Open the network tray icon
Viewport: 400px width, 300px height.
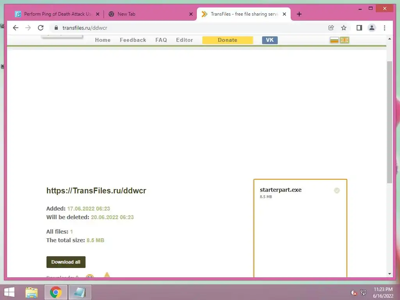point(363,293)
